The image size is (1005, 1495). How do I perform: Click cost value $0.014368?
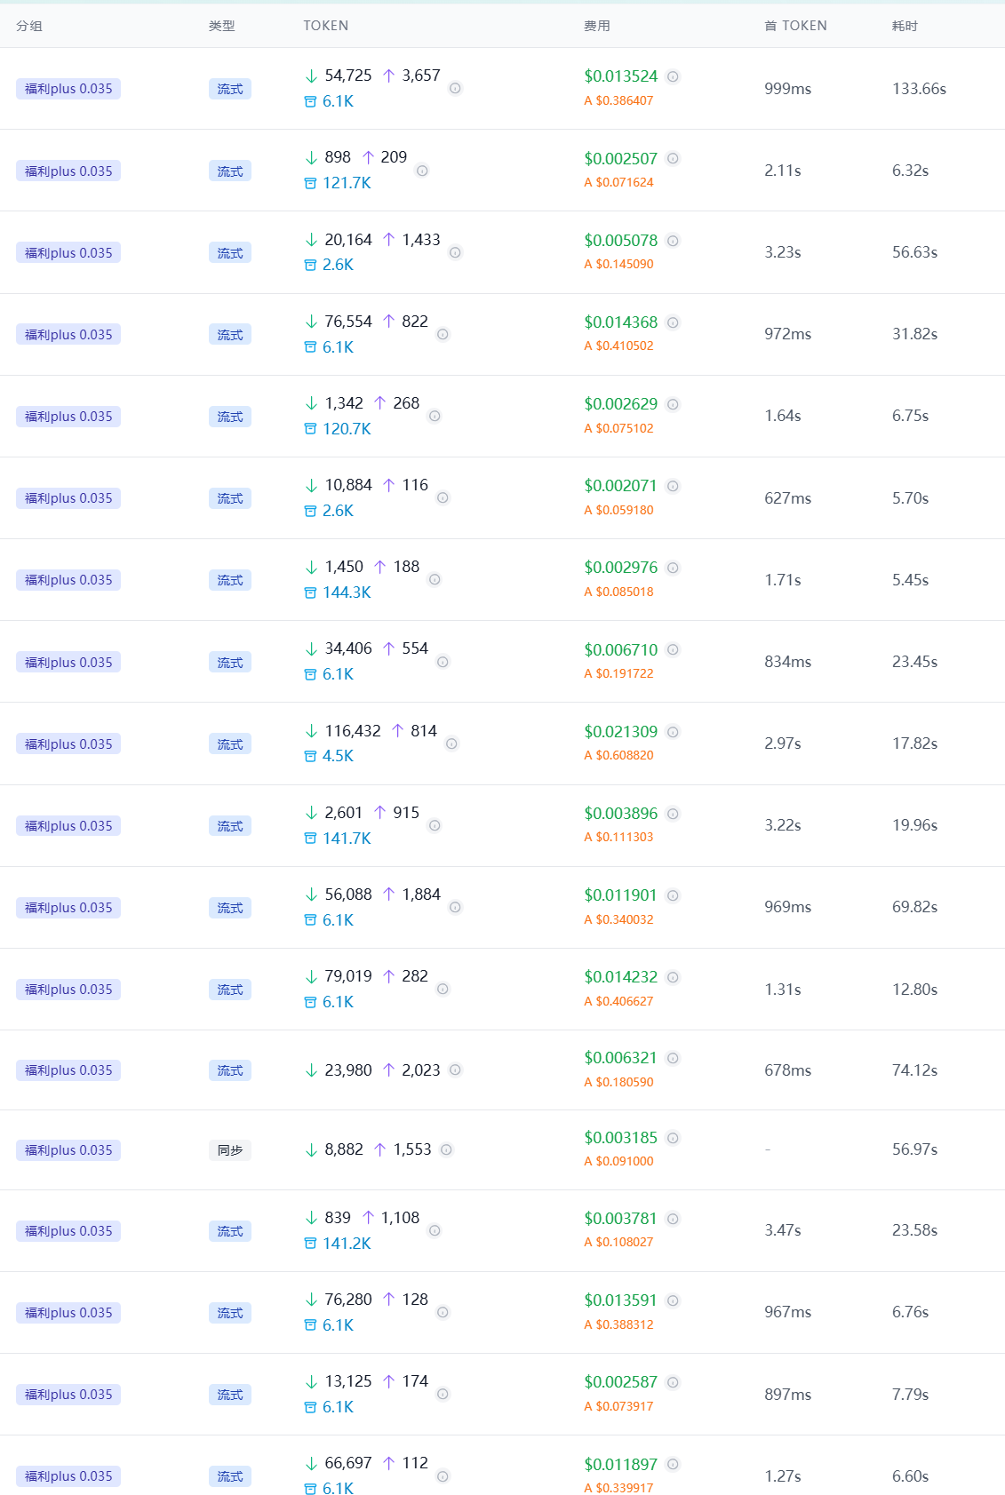pyautogui.click(x=621, y=322)
